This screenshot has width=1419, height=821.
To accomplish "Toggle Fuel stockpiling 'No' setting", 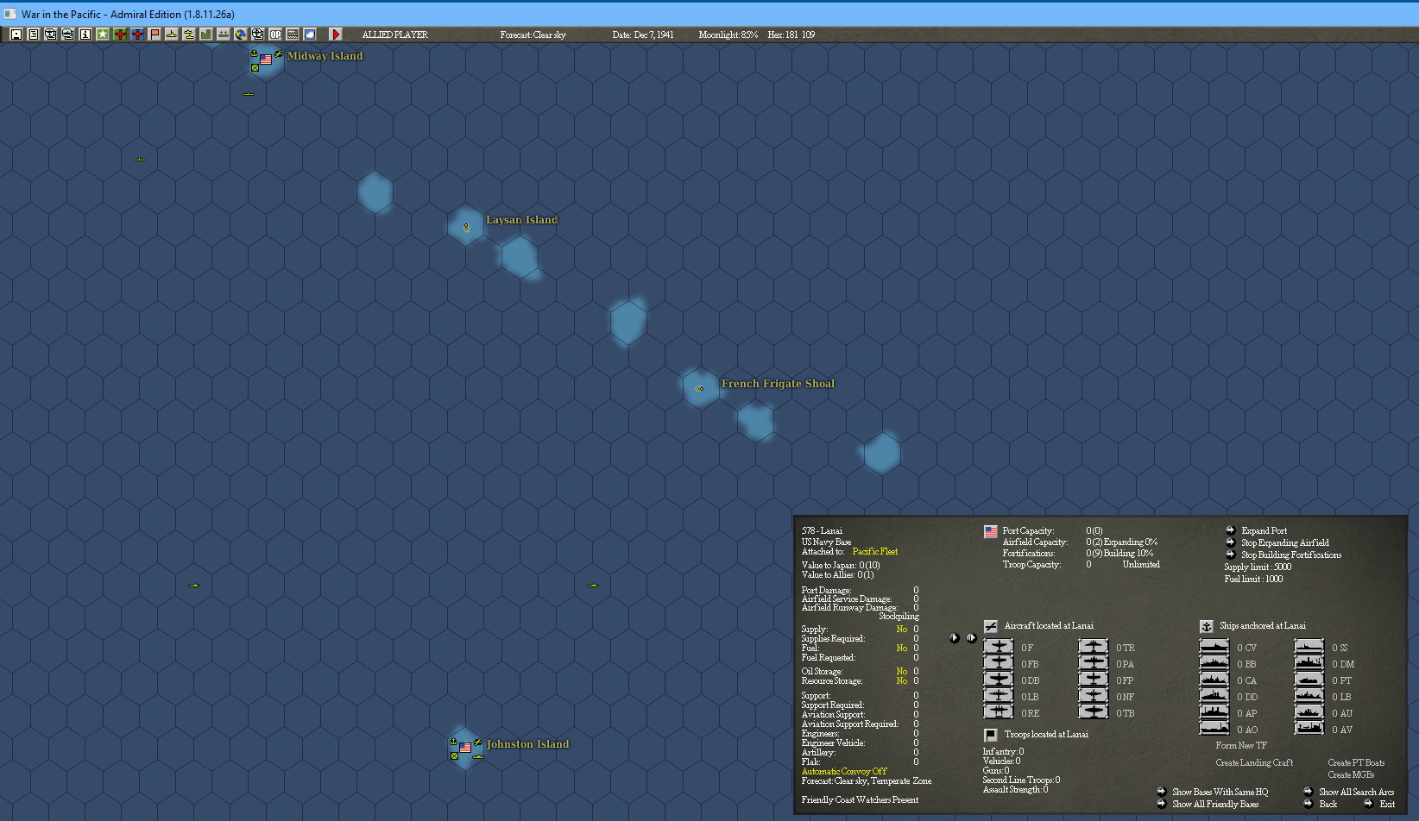I will click(x=902, y=648).
